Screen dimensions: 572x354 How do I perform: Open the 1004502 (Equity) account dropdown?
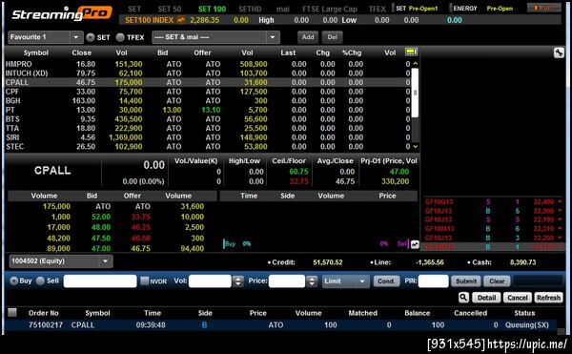click(61, 261)
